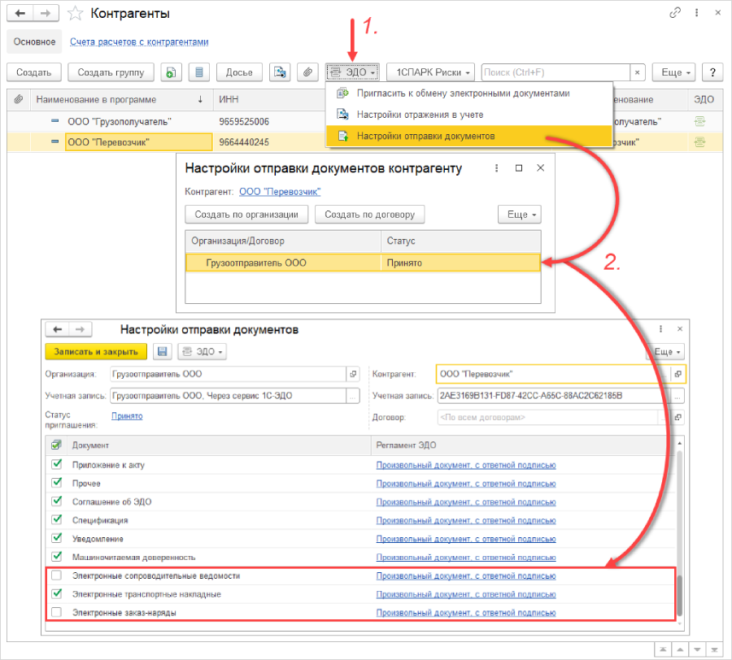This screenshot has height=660, width=732.
Task: Click the favorite star next to Контрагенты
Action: [75, 14]
